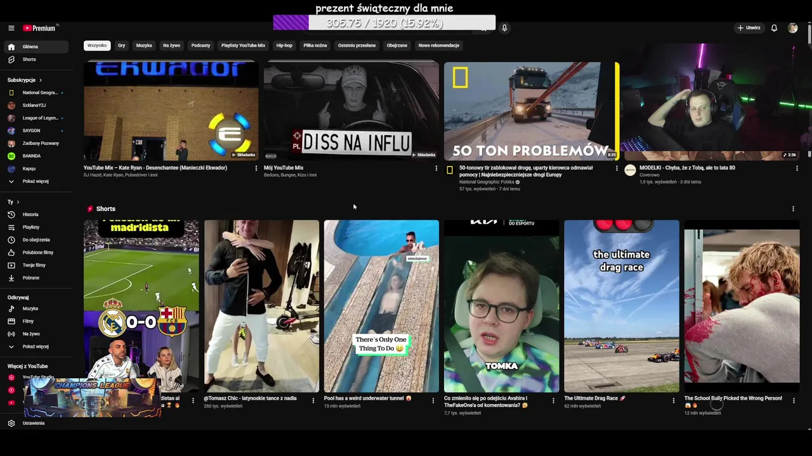
Task: Select the Piłka nożna filter chip
Action: tap(315, 46)
